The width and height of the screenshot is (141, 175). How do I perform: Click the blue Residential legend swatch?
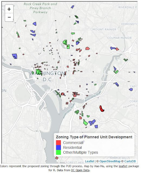coord(58,147)
